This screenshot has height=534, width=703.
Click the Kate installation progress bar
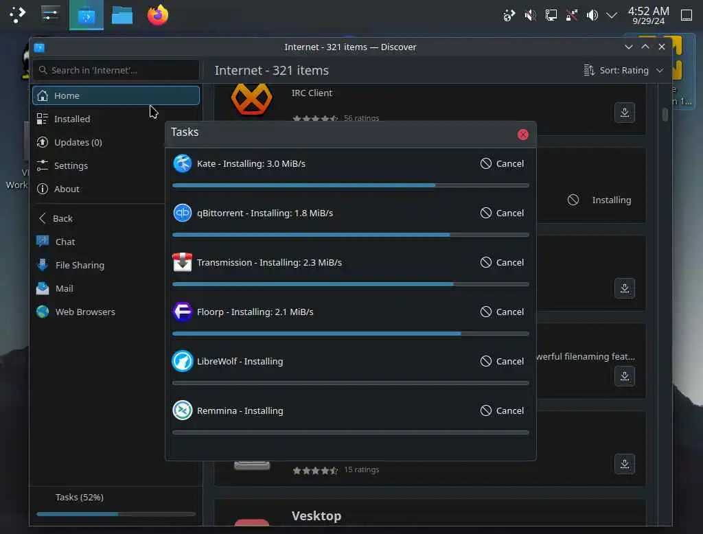[x=351, y=185]
